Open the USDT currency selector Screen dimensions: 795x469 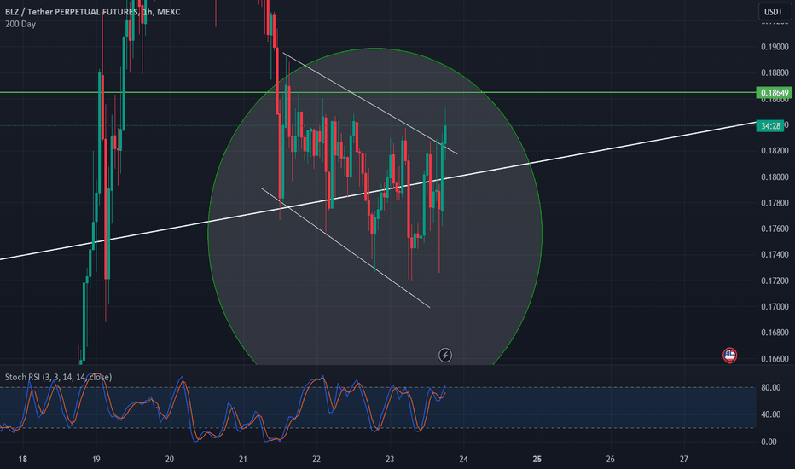pyautogui.click(x=774, y=12)
